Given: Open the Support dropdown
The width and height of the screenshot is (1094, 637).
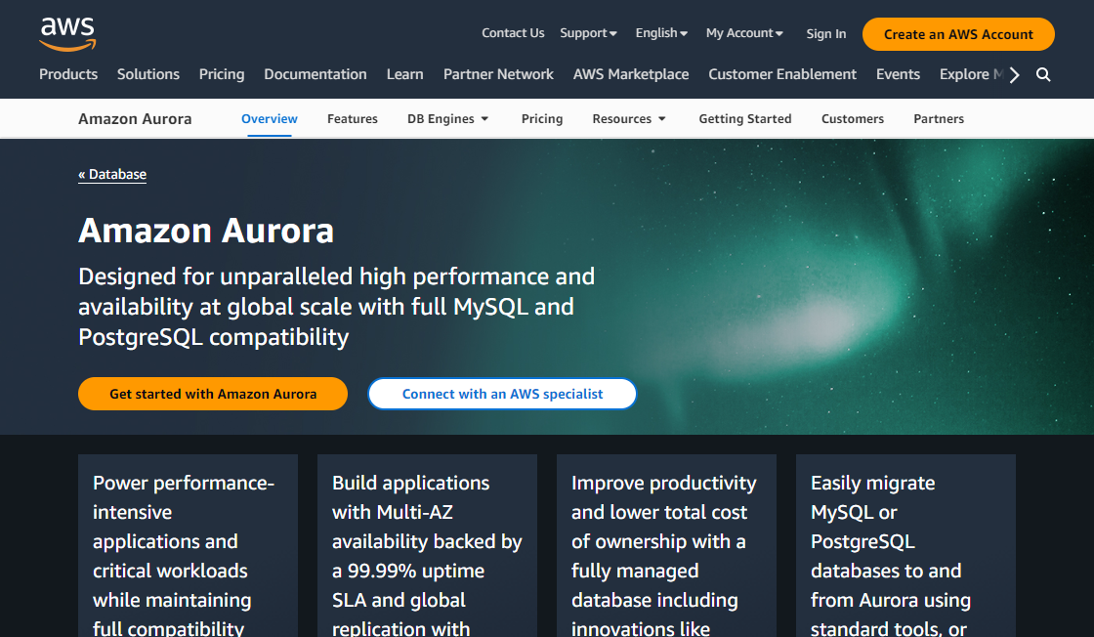Looking at the screenshot, I should coord(588,33).
